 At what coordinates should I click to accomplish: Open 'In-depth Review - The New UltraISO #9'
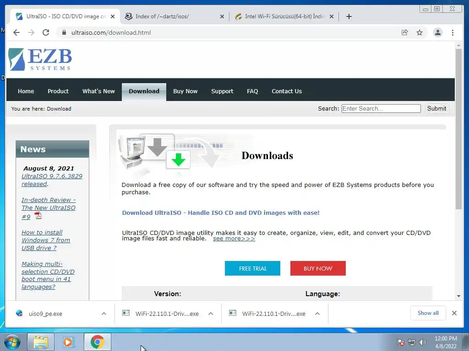(x=49, y=208)
